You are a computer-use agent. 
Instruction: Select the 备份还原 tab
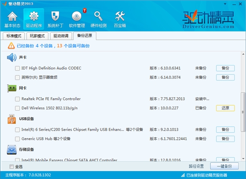pyautogui.click(x=85, y=36)
